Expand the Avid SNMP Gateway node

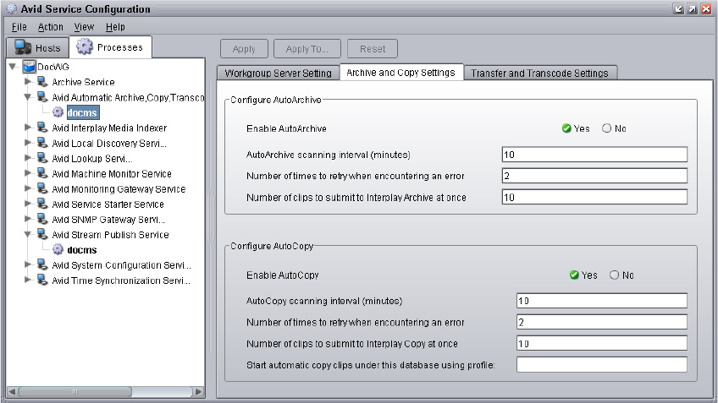point(28,219)
